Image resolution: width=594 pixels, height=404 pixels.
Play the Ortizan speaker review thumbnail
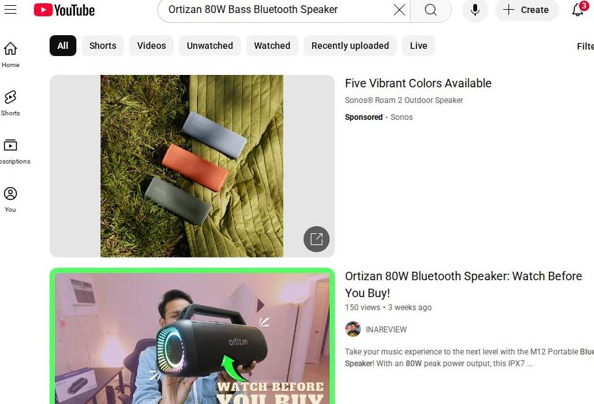pos(192,336)
